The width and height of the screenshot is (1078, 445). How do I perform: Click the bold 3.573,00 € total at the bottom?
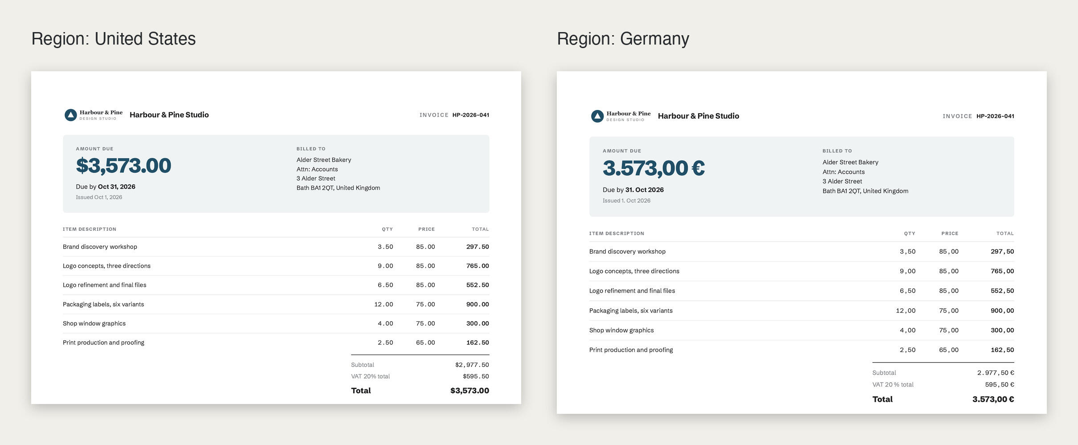(993, 400)
